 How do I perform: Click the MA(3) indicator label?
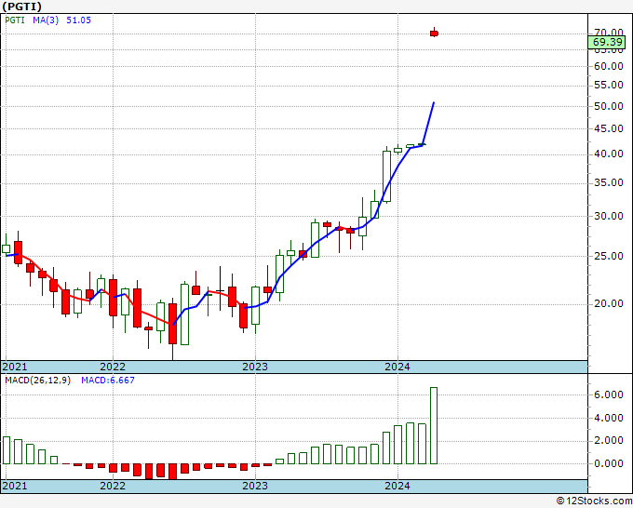click(x=46, y=20)
